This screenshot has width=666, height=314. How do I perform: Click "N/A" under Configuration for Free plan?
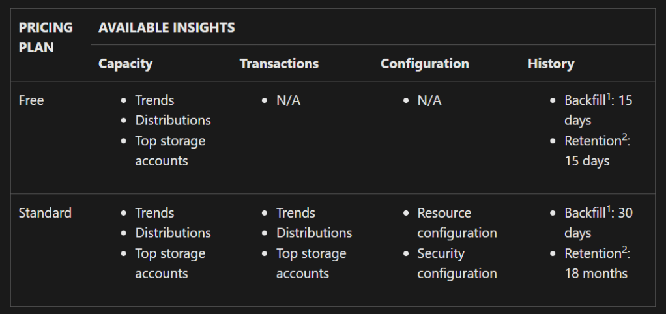click(x=429, y=101)
